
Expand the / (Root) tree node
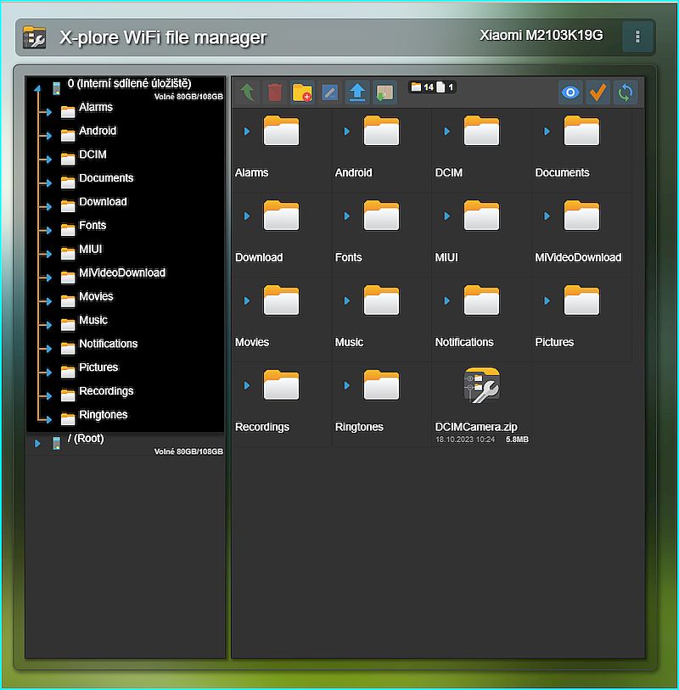click(37, 443)
